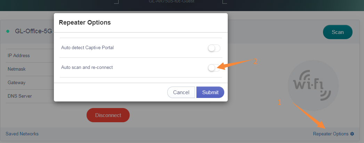
Task: Open the Saved Networks link
Action: pos(22,134)
